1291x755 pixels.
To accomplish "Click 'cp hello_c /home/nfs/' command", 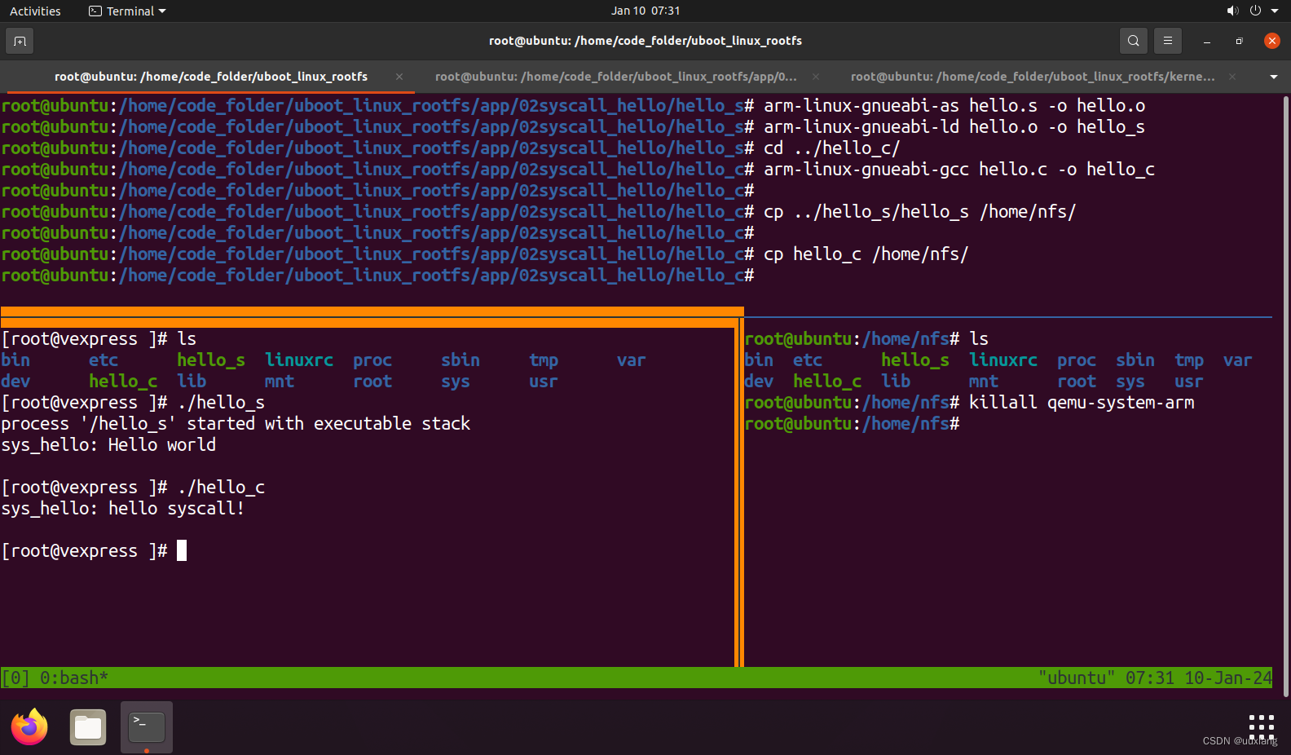I will pos(866,254).
